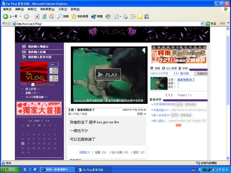Click the page scrollbar up arrow
This screenshot has width=231, height=173.
click(228, 28)
